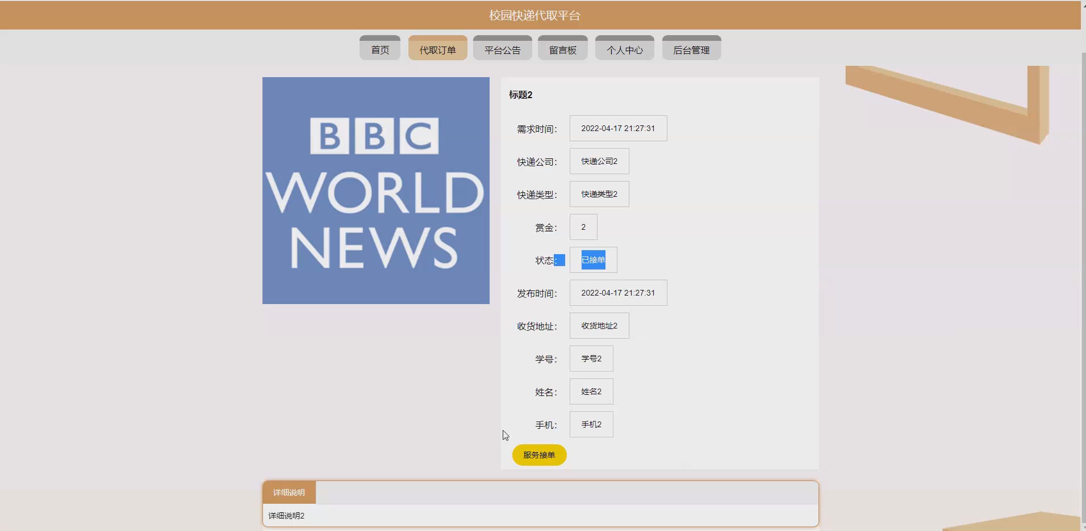Click the 发布时间 label
Viewport: 1086px width, 531px height.
[x=537, y=293]
